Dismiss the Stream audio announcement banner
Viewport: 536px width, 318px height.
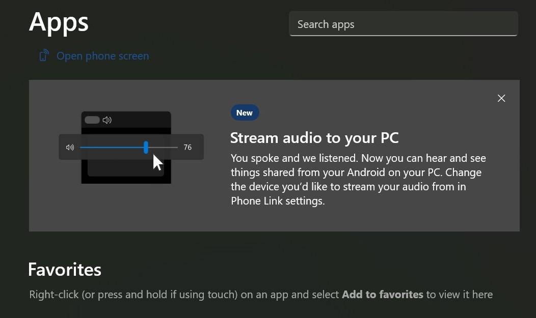[x=501, y=98]
